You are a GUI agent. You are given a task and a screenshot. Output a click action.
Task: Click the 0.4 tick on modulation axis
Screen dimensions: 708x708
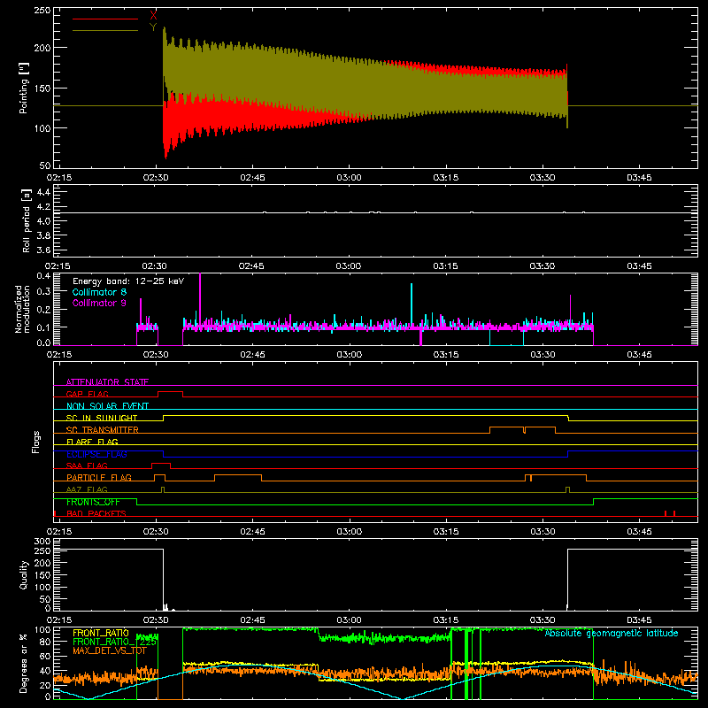pyautogui.click(x=43, y=276)
